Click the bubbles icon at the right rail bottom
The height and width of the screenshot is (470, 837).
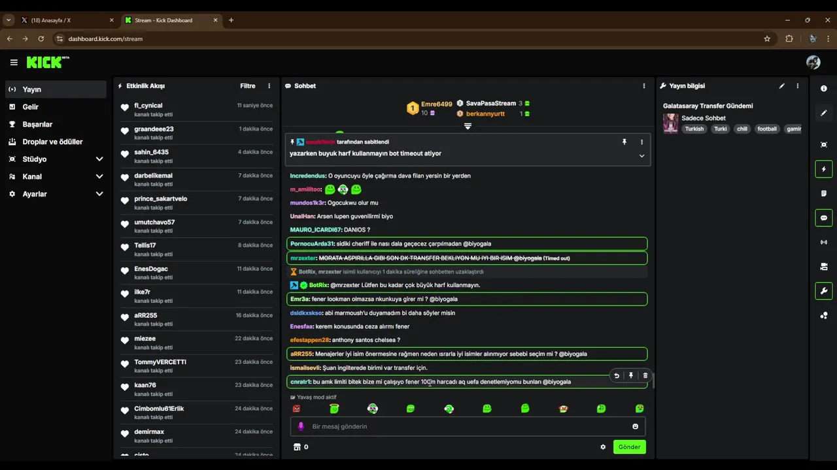click(824, 315)
